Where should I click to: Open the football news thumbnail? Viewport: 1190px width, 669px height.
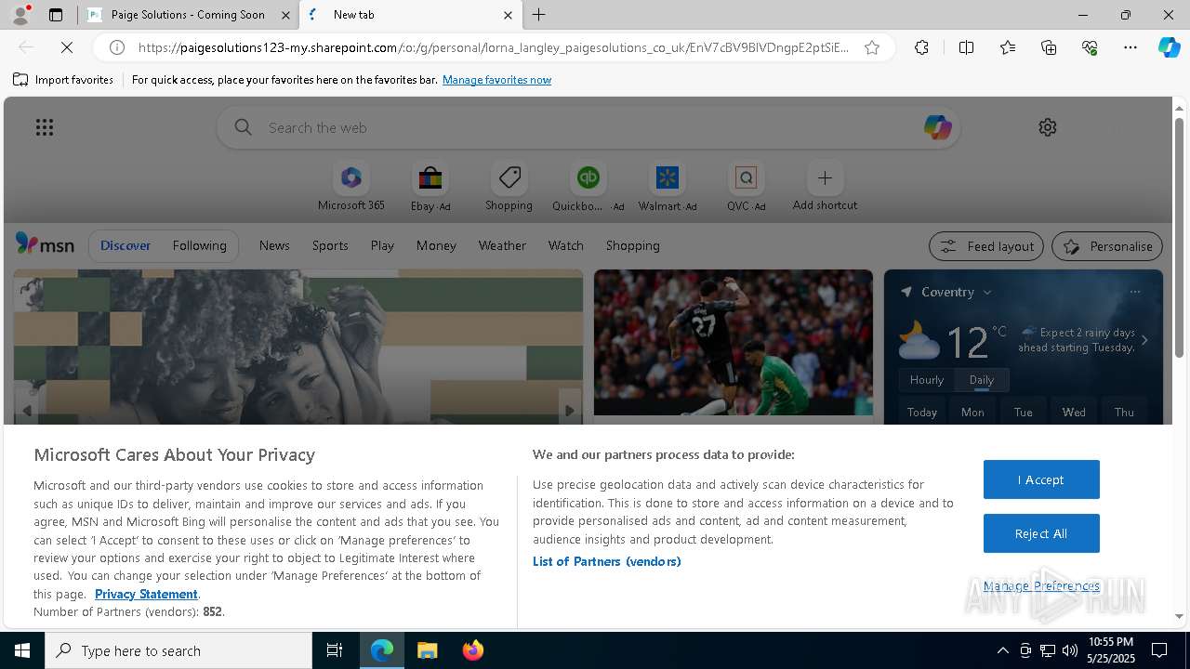pos(734,342)
